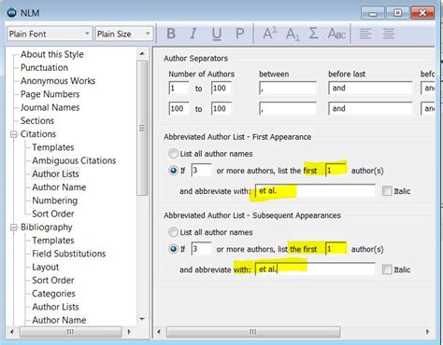Open Anonymous Works settings

[x=58, y=81]
